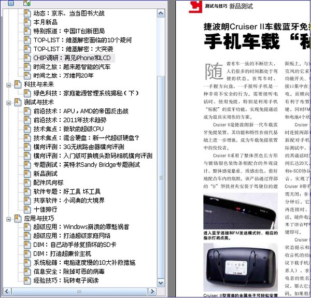Click the bookmarks panel scroll down arrow
Screen dimensions: 311x298
click(x=161, y=283)
